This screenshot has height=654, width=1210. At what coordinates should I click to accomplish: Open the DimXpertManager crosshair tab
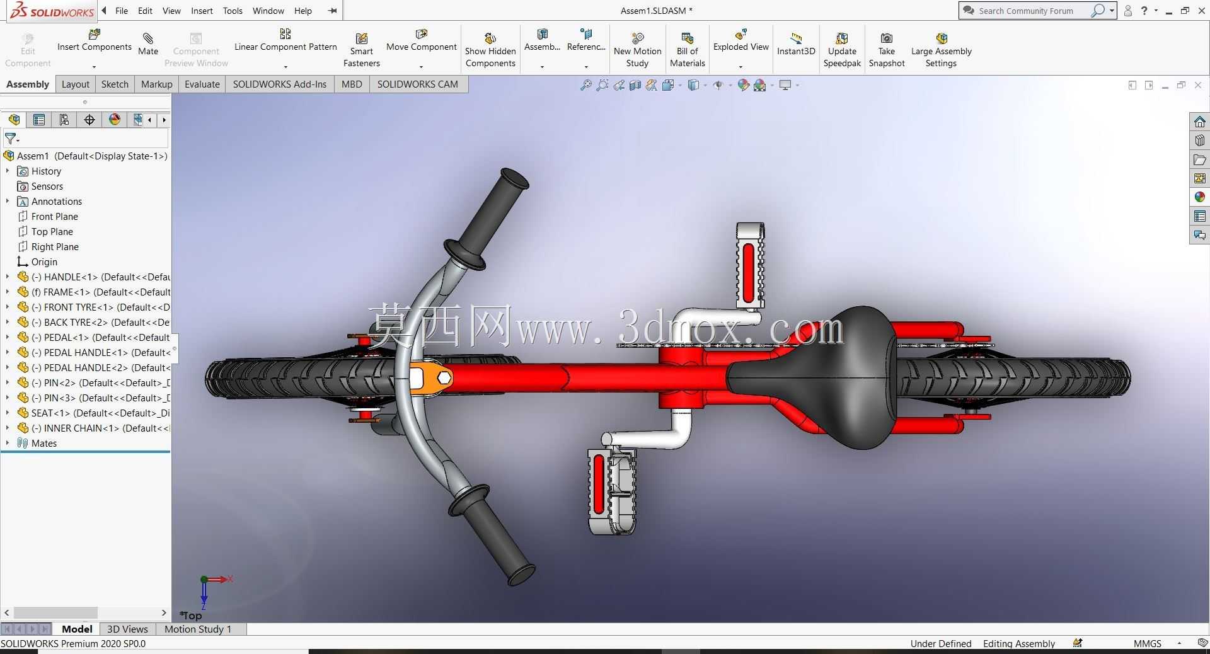point(89,120)
